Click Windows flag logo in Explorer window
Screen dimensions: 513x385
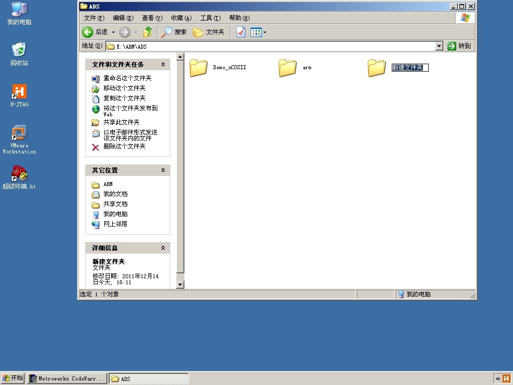pyautogui.click(x=465, y=18)
